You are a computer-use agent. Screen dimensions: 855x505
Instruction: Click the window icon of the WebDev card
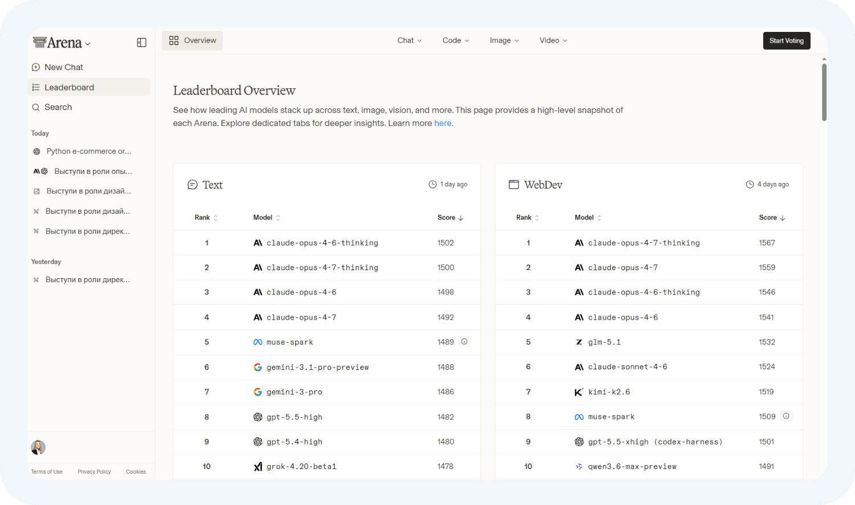pyautogui.click(x=514, y=185)
